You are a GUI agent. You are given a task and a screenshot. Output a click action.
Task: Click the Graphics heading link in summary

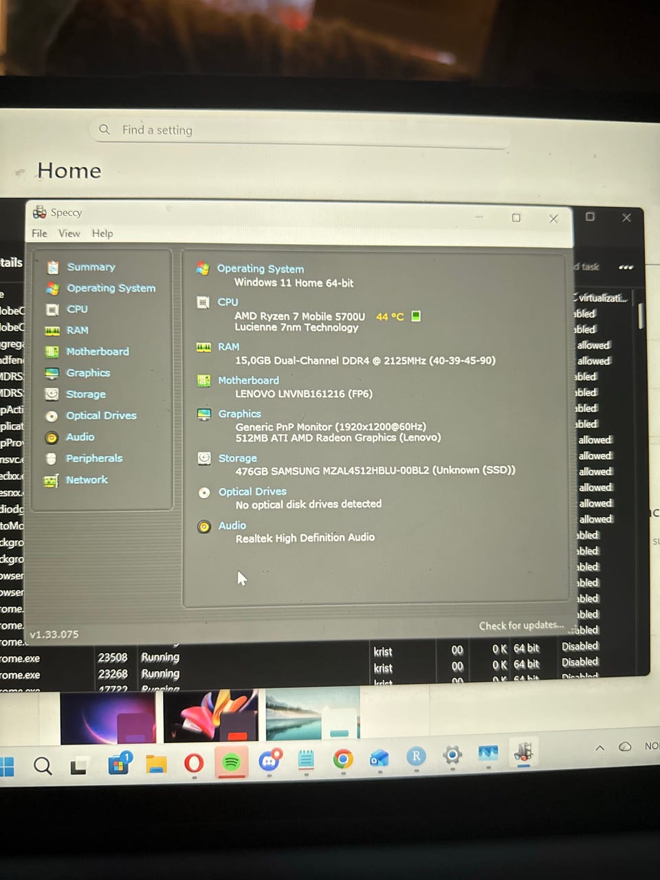[239, 414]
